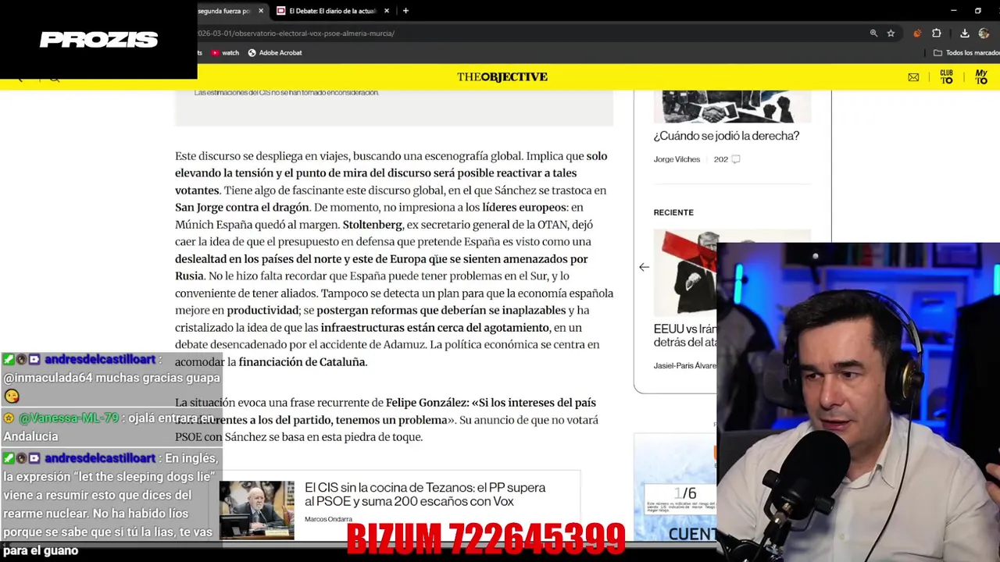
Task: Open the CIS sin la cocina de Tezanos article
Action: pyautogui.click(x=425, y=494)
